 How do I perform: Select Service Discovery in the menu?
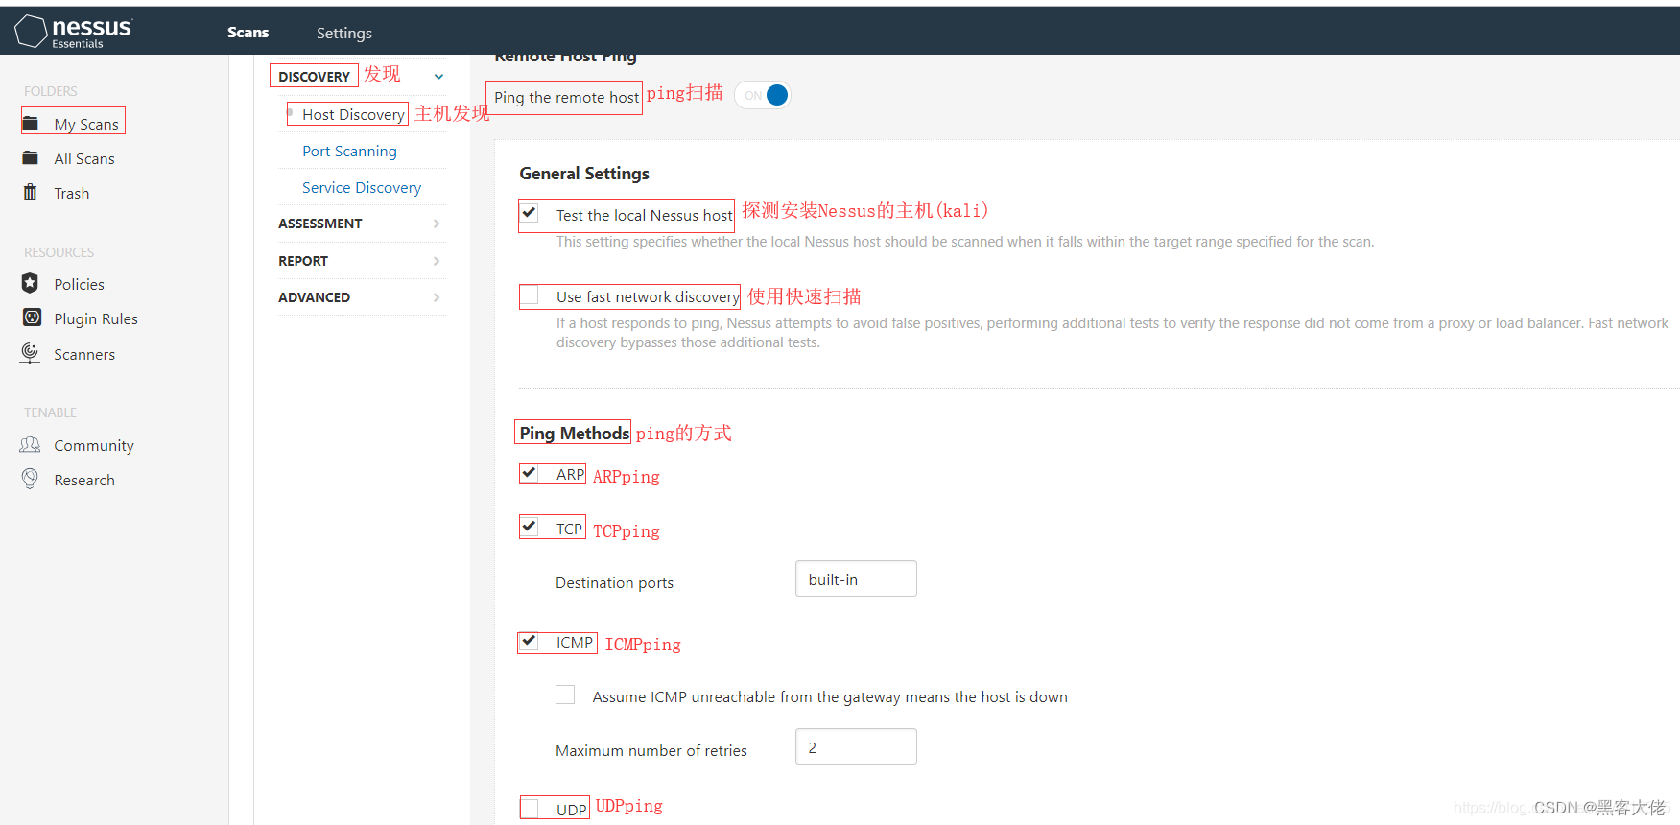362,187
